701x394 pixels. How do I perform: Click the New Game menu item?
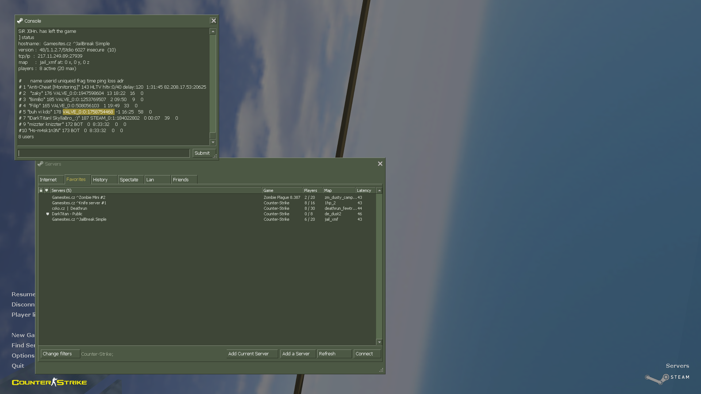pos(23,335)
